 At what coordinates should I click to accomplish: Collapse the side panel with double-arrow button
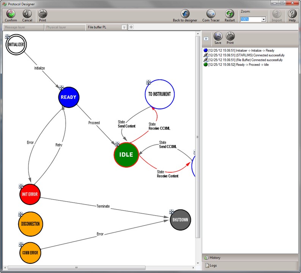(206, 39)
